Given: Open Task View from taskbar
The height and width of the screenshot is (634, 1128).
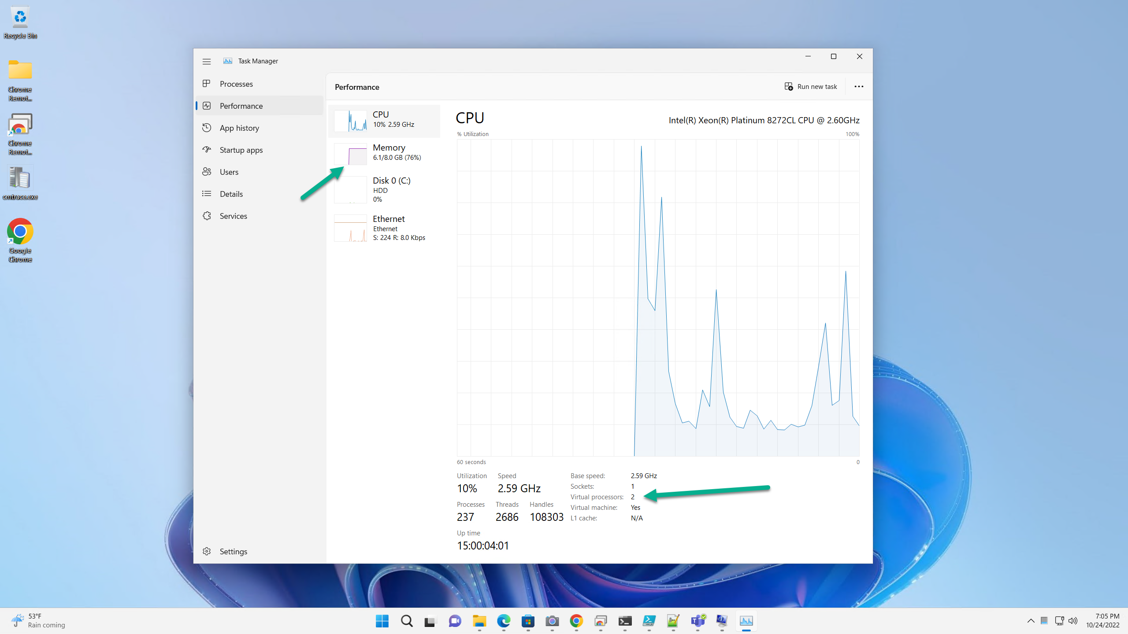Looking at the screenshot, I should coord(430,621).
